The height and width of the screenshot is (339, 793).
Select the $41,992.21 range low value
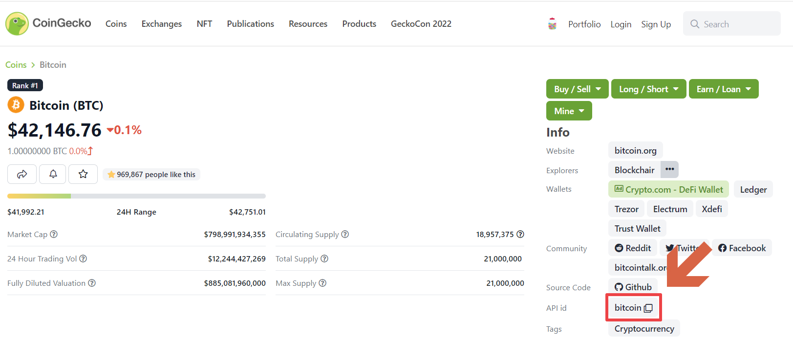[x=26, y=212]
